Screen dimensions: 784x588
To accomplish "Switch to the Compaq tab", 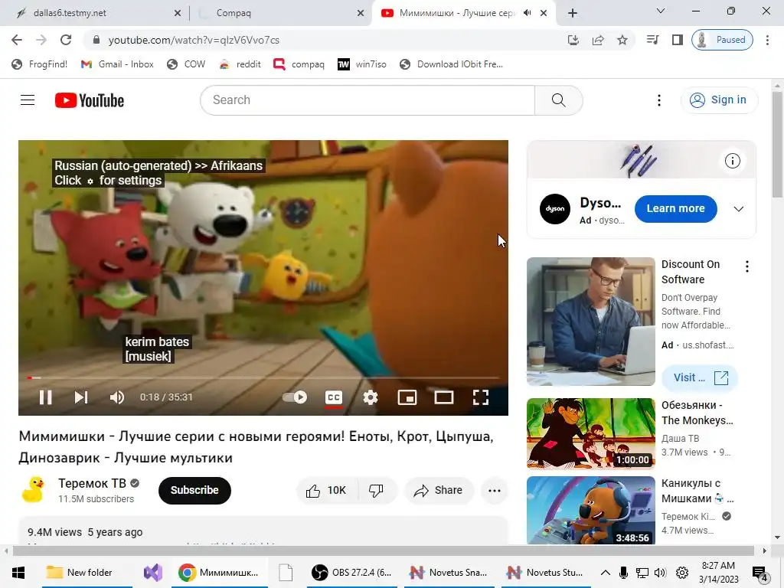I will [x=280, y=14].
